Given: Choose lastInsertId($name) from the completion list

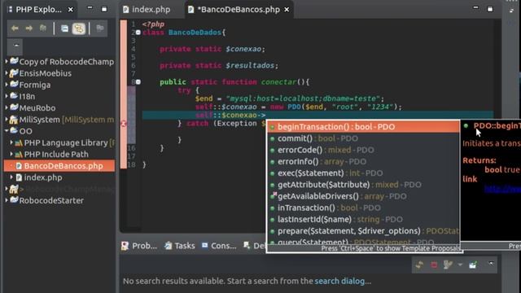Looking at the screenshot, I should (x=363, y=220).
